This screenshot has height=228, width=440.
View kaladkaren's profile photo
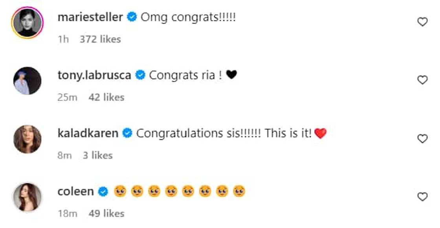click(27, 139)
